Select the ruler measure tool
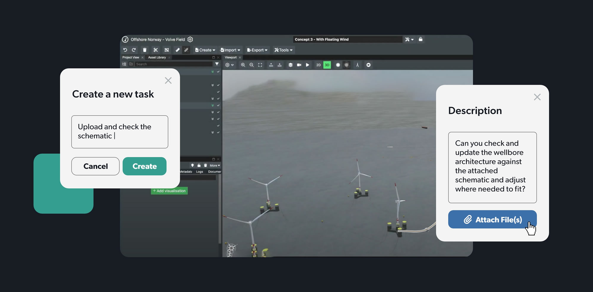The height and width of the screenshot is (292, 593). tap(177, 50)
